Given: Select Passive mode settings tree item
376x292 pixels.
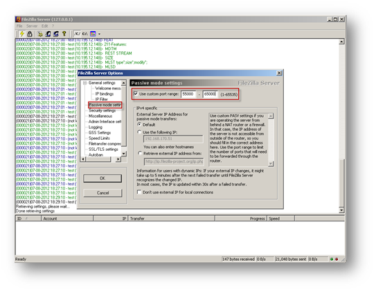Looking at the screenshot, I should [105, 105].
